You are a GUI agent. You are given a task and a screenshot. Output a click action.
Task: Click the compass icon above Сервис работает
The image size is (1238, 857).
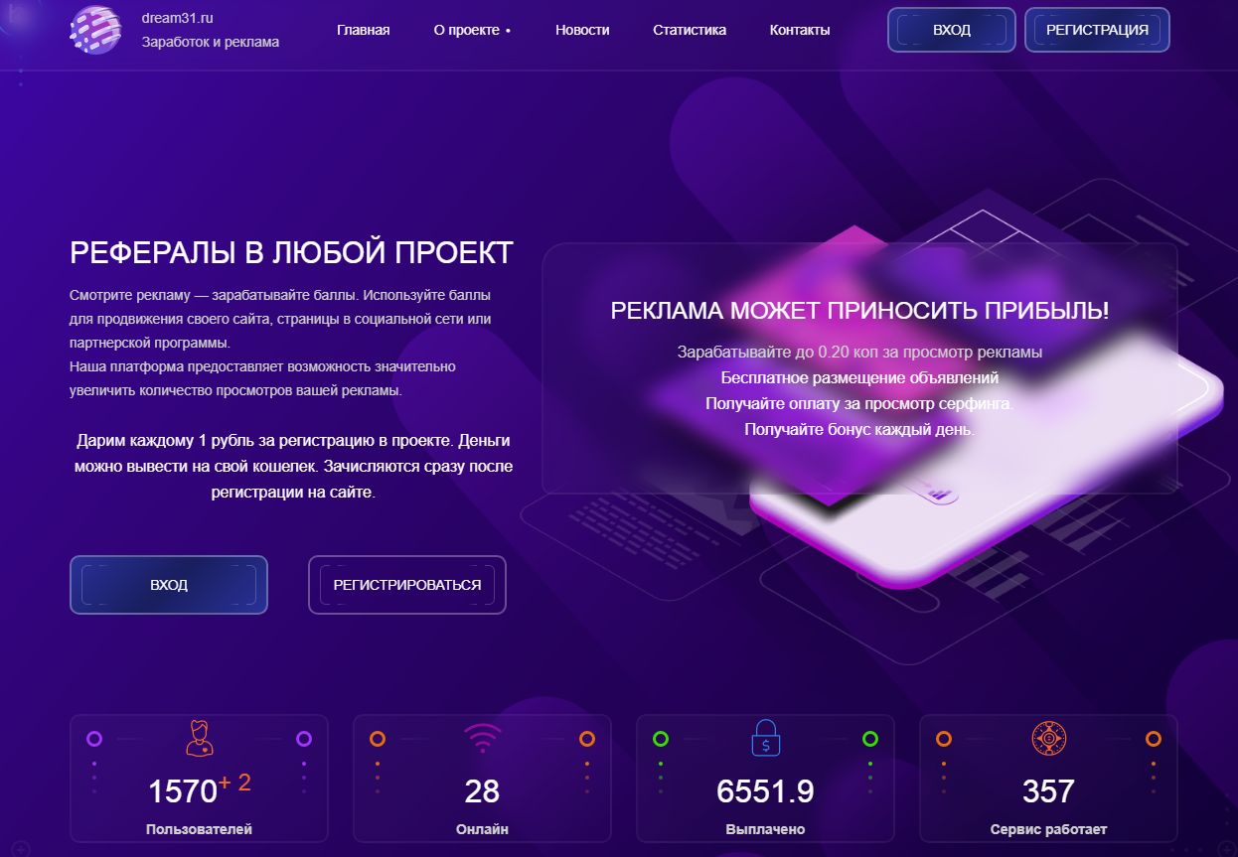coord(1048,739)
